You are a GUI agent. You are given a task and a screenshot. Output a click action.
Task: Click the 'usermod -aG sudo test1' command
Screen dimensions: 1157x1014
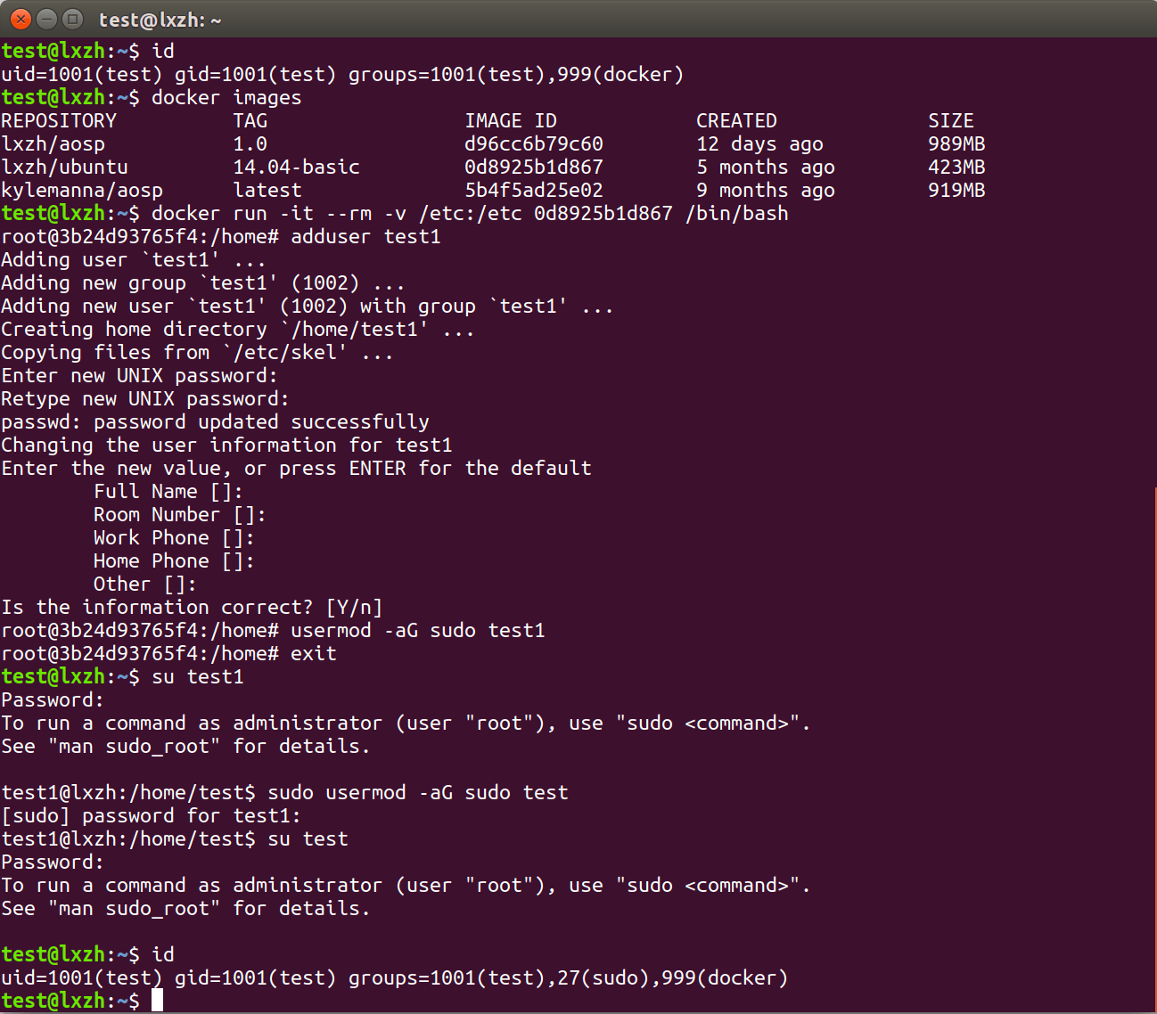pos(418,630)
